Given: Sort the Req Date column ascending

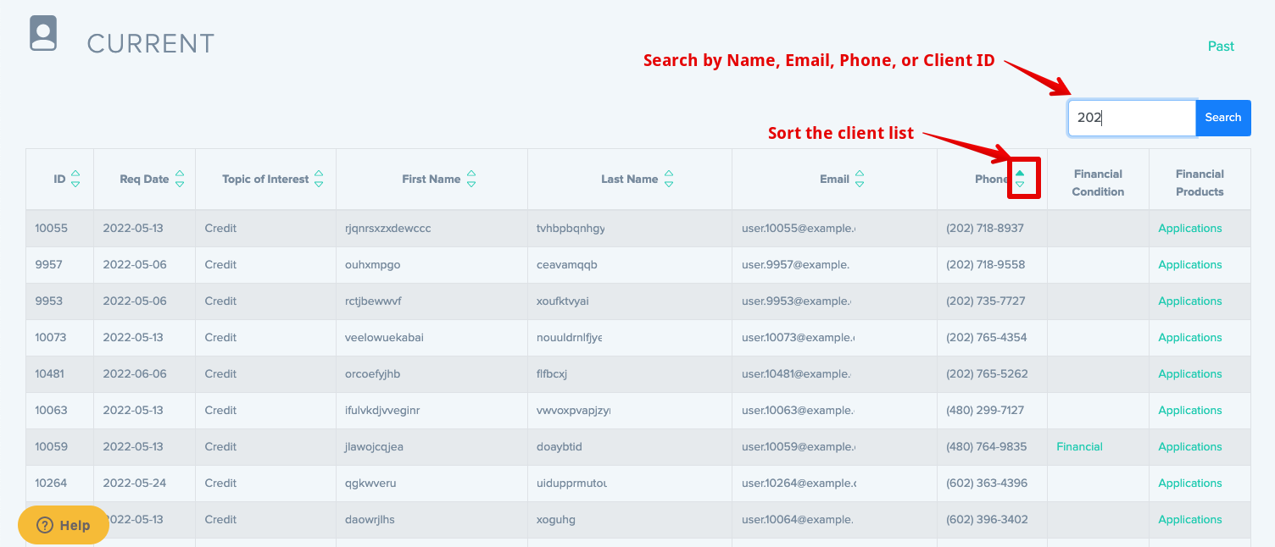Looking at the screenshot, I should (x=180, y=173).
